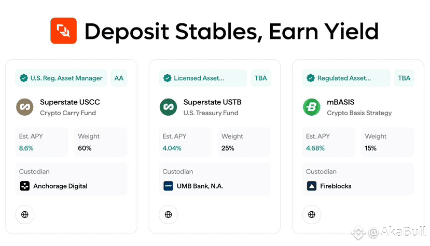Viewport: 430px width, 246px height.
Task: Select the Licensed Asset... badge
Action: pyautogui.click(x=203, y=78)
